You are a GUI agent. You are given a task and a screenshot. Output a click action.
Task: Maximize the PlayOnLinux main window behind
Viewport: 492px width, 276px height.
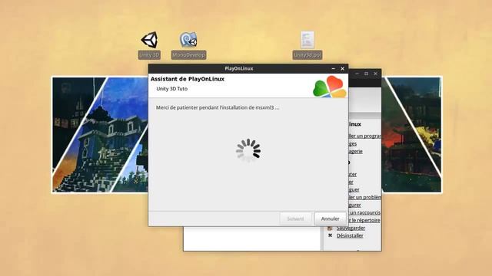(366, 74)
